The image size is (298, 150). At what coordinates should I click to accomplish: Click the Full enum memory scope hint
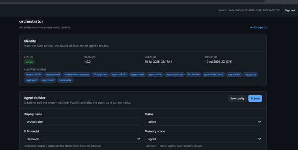pos(174,146)
